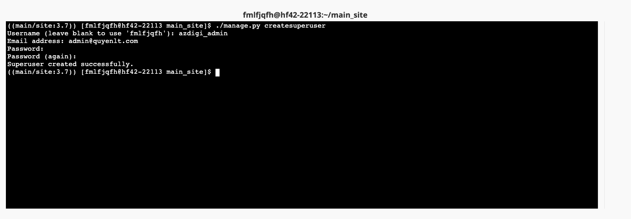Screen dimensions: 631x219
Task: Click the terminal's right-side scrollbar strip
Action: tap(601, 115)
